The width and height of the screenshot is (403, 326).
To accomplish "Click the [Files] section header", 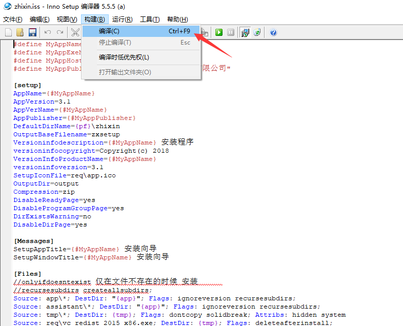I will tap(28, 274).
